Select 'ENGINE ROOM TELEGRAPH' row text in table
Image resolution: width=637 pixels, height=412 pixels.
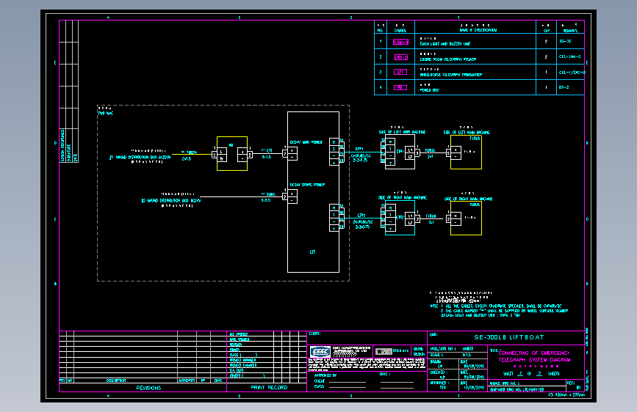[x=447, y=59]
